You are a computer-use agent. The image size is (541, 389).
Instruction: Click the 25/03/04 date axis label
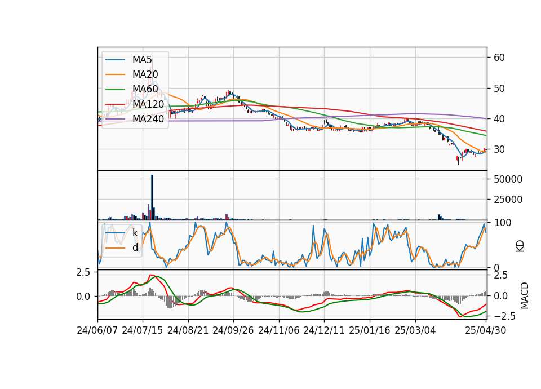415,330
